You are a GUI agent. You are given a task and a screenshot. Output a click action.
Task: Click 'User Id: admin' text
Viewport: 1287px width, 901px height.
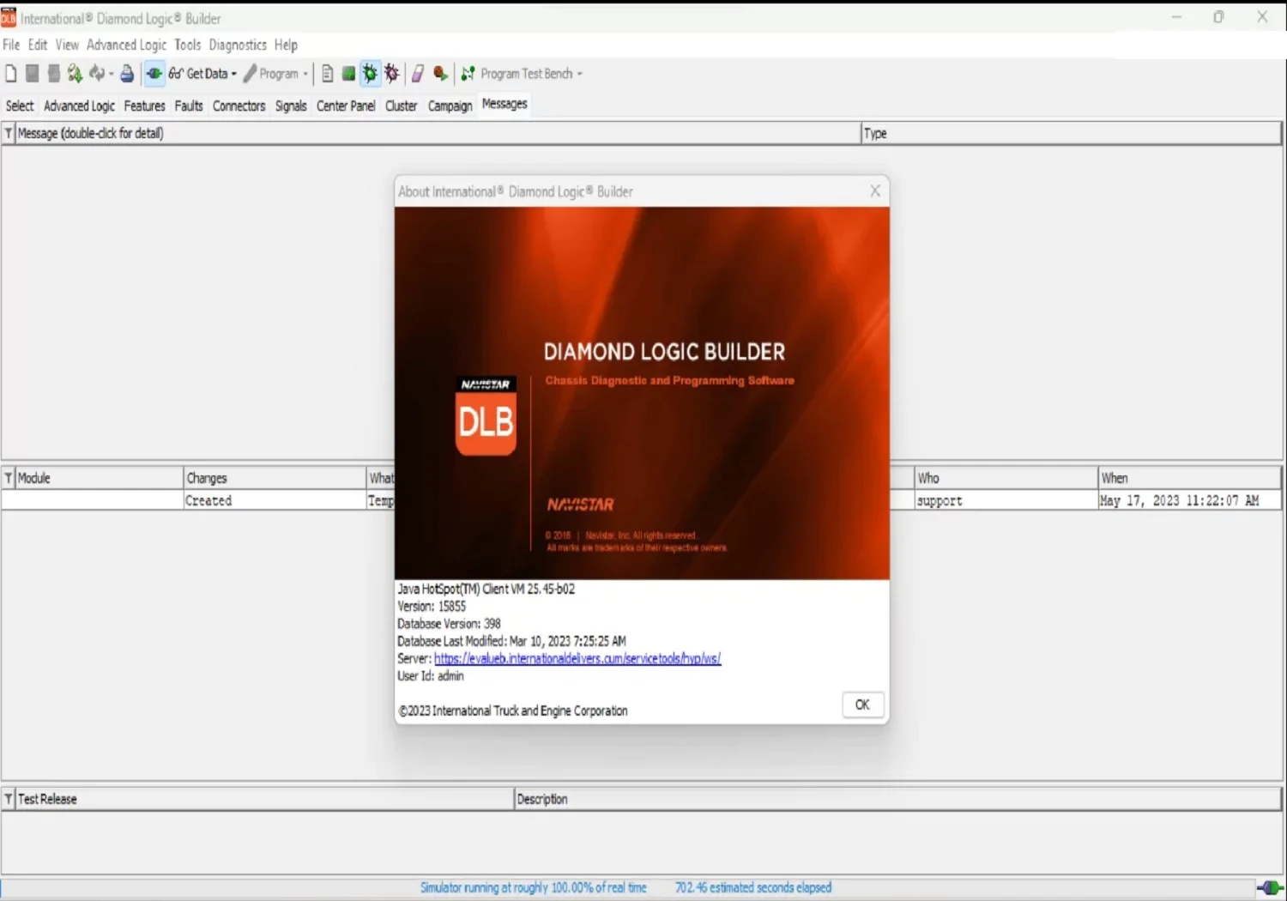point(431,676)
